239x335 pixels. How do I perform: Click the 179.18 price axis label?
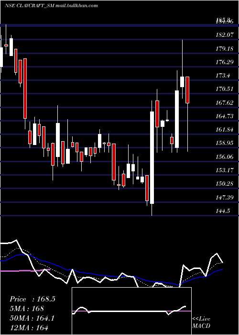coord(225,48)
